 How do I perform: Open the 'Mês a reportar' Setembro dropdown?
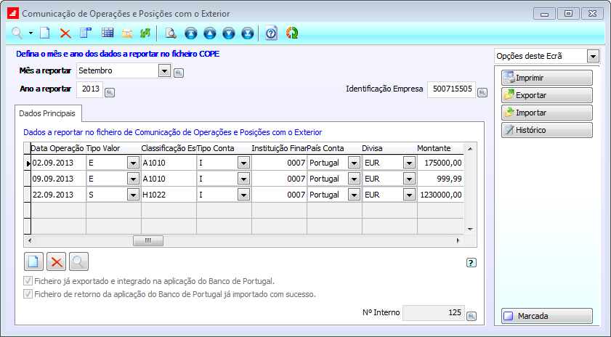(164, 70)
